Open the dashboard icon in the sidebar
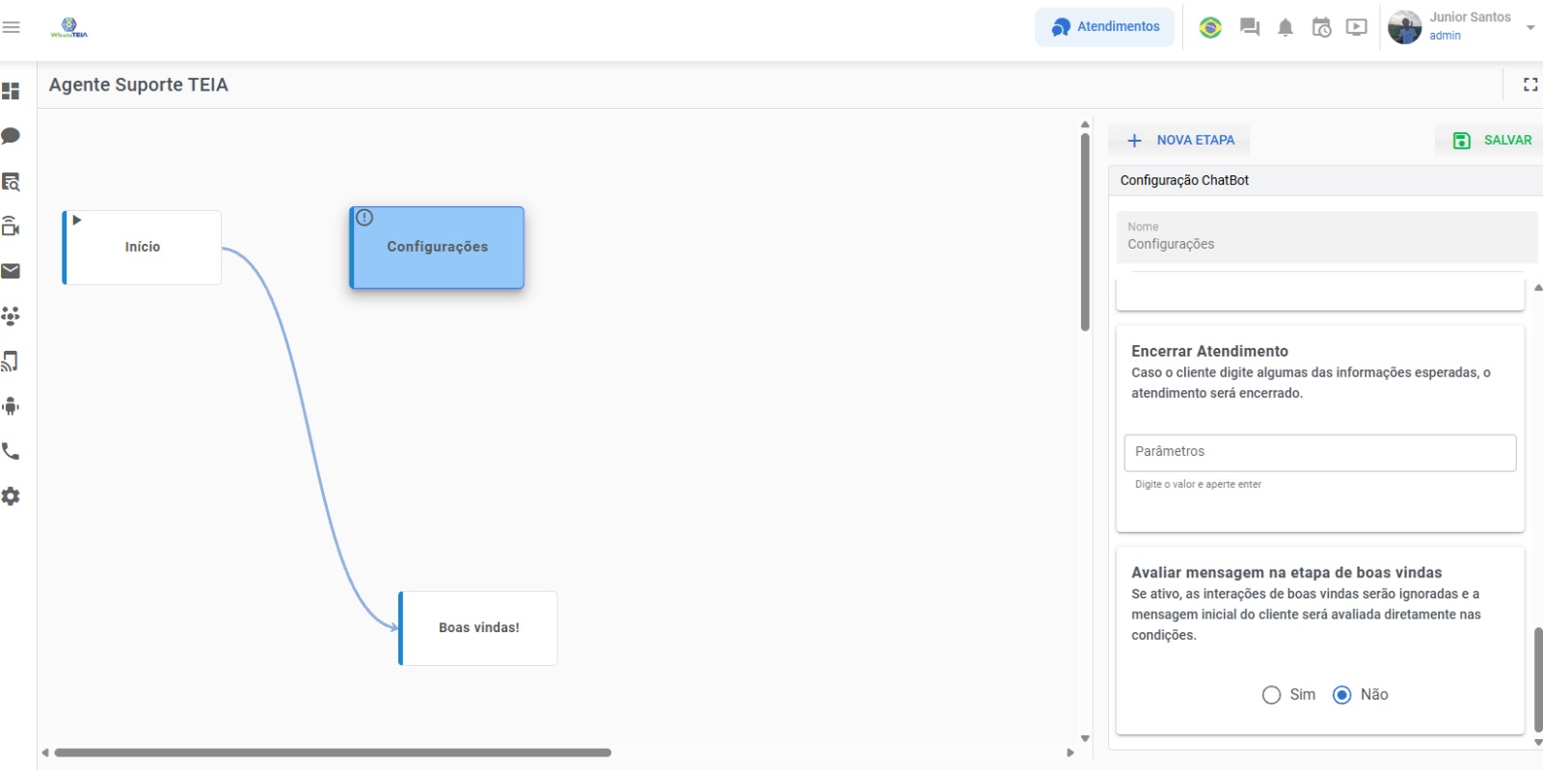The image size is (1543, 770). coord(11,91)
